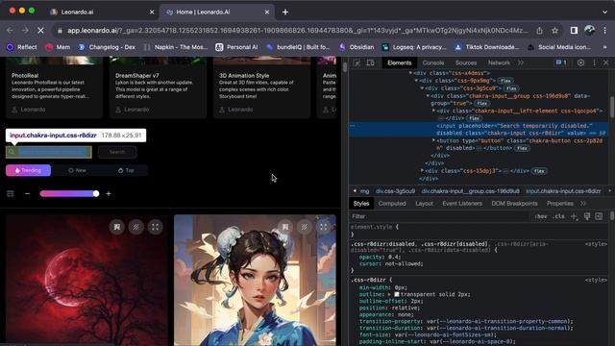The width and height of the screenshot is (615, 346).
Task: Focus the Styles filter field
Action: pyautogui.click(x=439, y=216)
